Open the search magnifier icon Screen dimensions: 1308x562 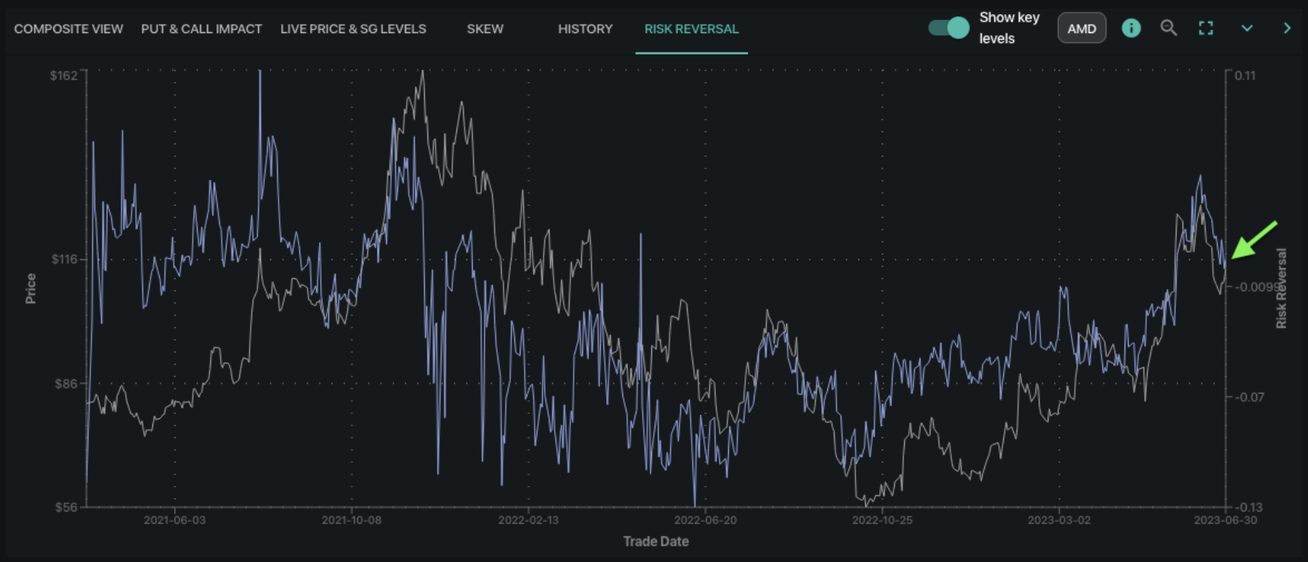(x=1168, y=28)
